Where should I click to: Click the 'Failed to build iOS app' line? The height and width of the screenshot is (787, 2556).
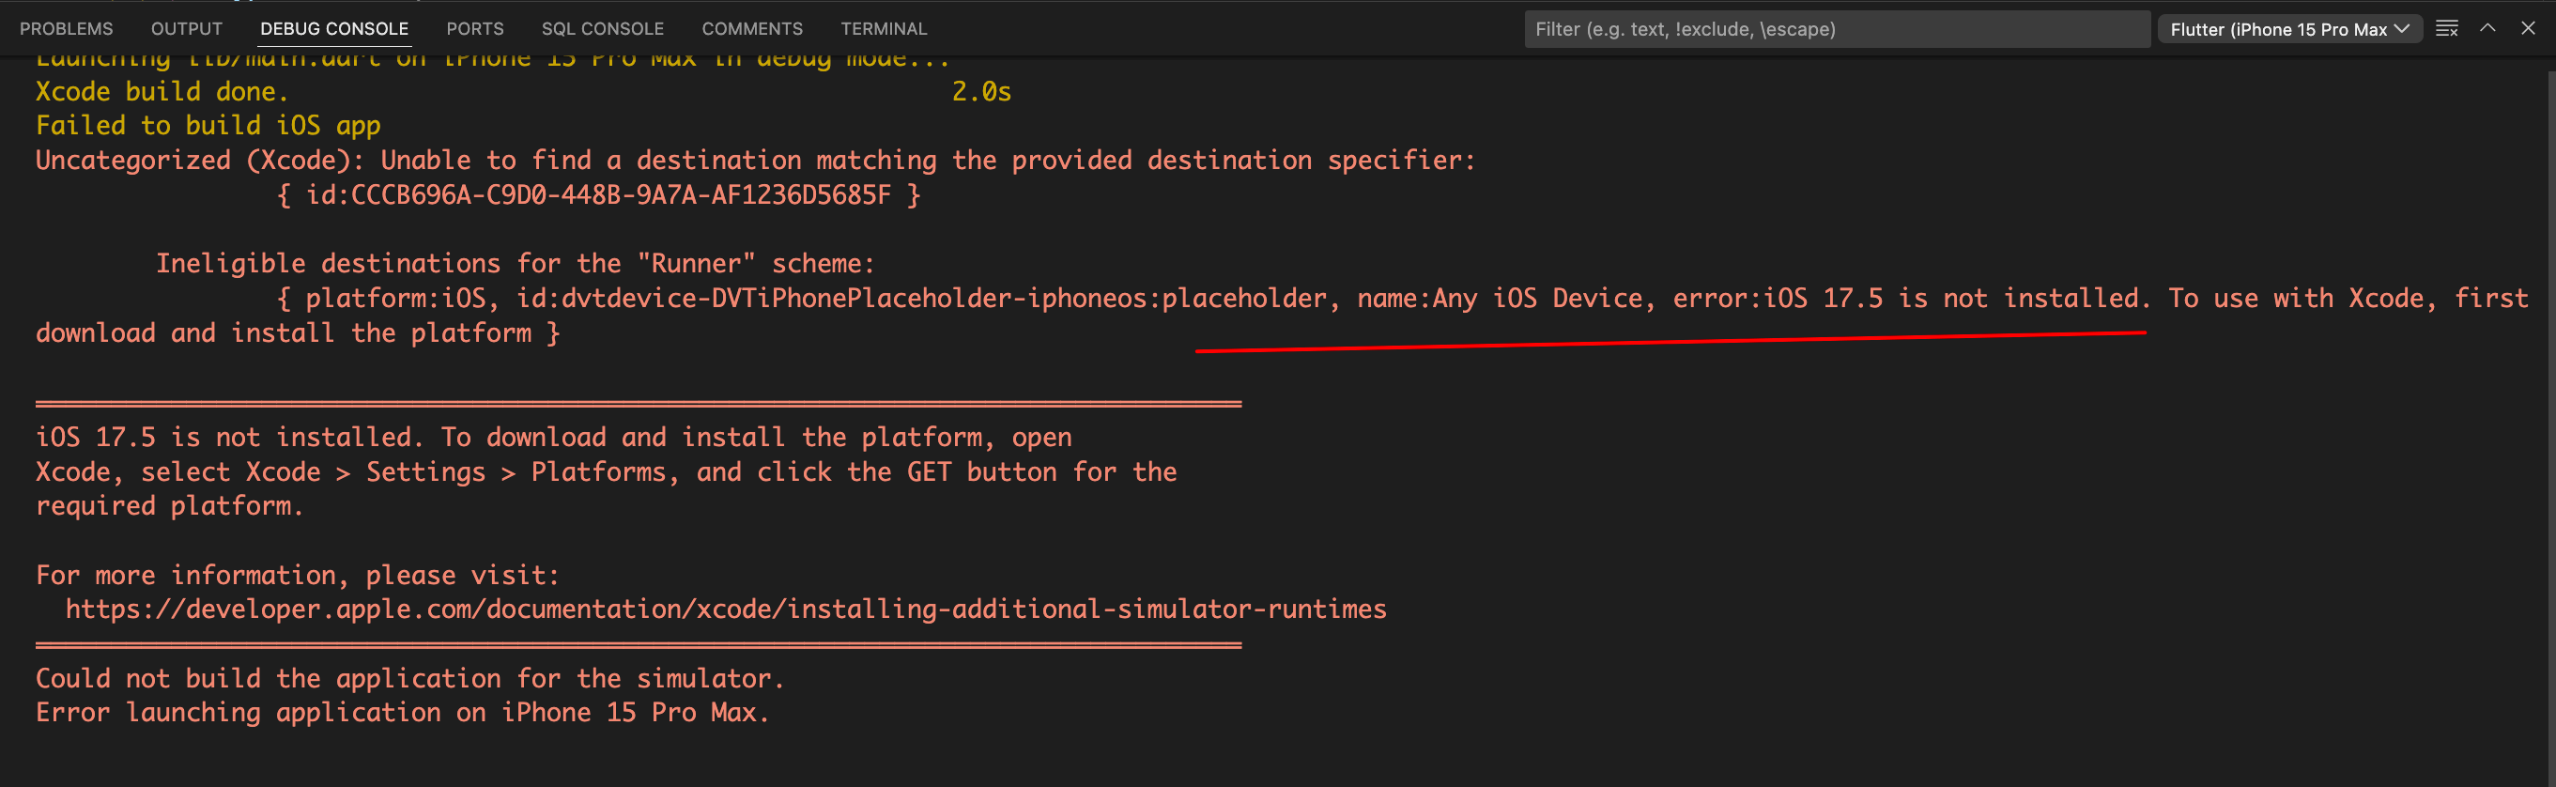(208, 125)
